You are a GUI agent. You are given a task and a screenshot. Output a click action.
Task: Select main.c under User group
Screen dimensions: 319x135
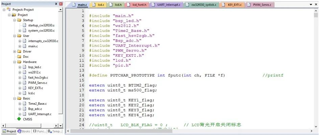click(x=33, y=46)
